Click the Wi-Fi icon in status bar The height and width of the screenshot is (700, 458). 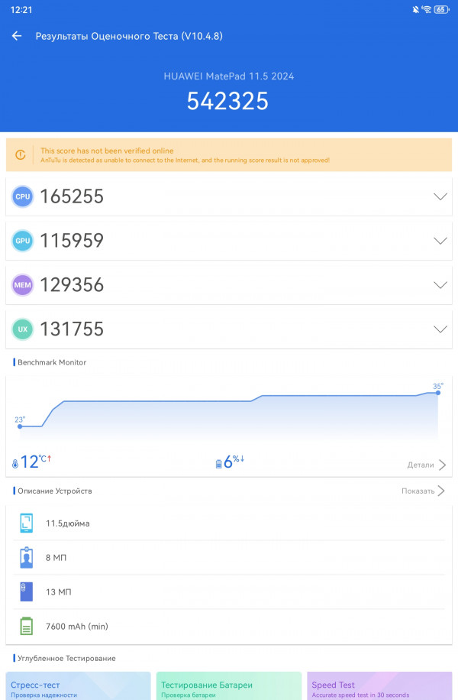[x=427, y=9]
